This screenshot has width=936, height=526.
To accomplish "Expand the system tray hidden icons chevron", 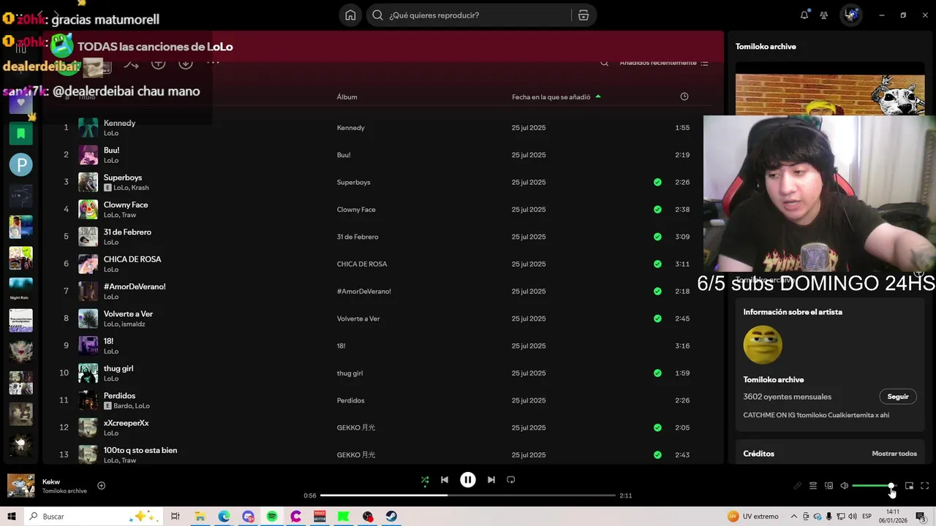I will click(793, 517).
